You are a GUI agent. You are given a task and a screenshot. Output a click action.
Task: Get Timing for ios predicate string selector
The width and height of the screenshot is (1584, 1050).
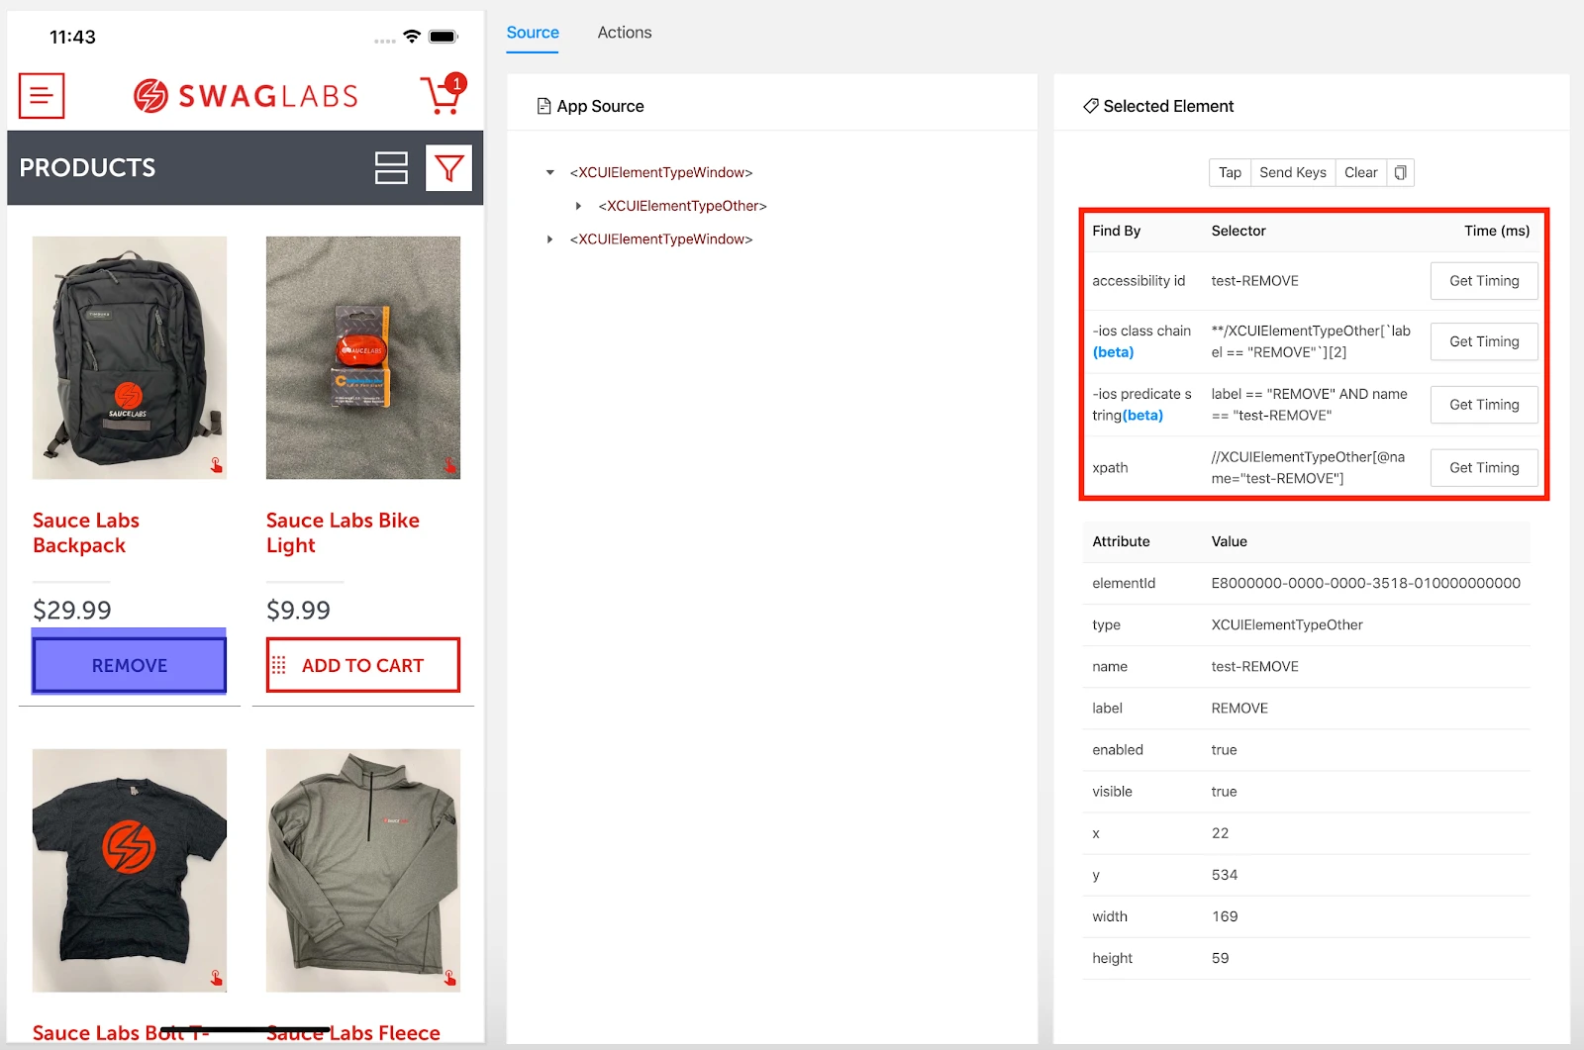click(x=1484, y=405)
